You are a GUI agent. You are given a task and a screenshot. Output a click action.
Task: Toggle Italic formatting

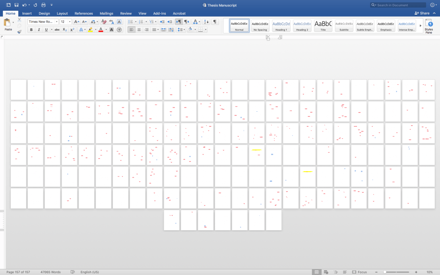coord(39,30)
